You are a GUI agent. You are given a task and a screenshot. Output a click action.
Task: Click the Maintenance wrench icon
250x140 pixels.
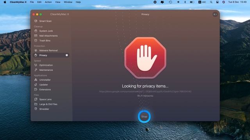tap(36, 70)
